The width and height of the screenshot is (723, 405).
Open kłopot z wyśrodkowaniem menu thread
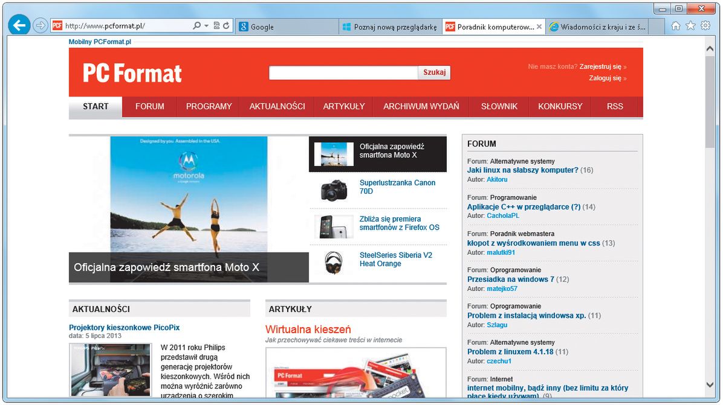(x=534, y=243)
